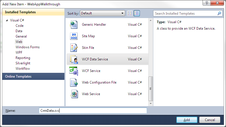The width and height of the screenshot is (226, 127).
Task: Click the template list scrollbar thumb
Action: point(151,89)
